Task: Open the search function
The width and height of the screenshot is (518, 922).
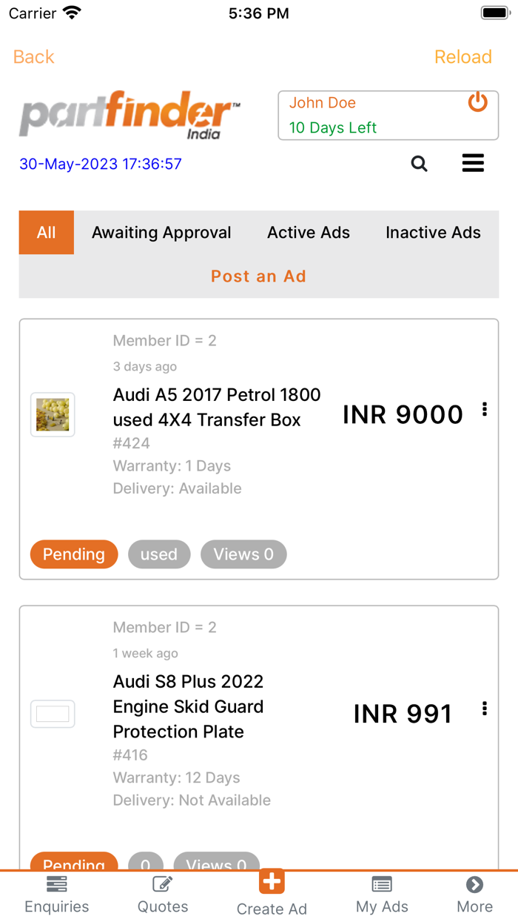Action: click(x=419, y=163)
